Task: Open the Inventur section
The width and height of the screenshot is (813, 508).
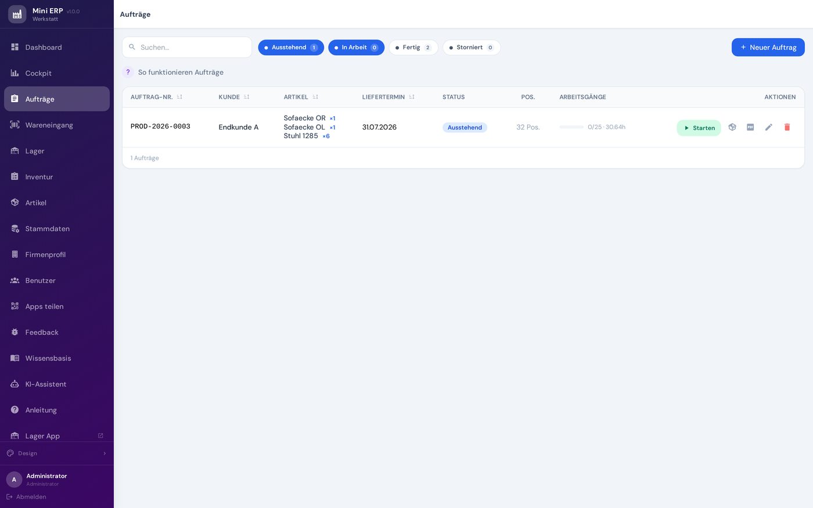Action: [57, 176]
